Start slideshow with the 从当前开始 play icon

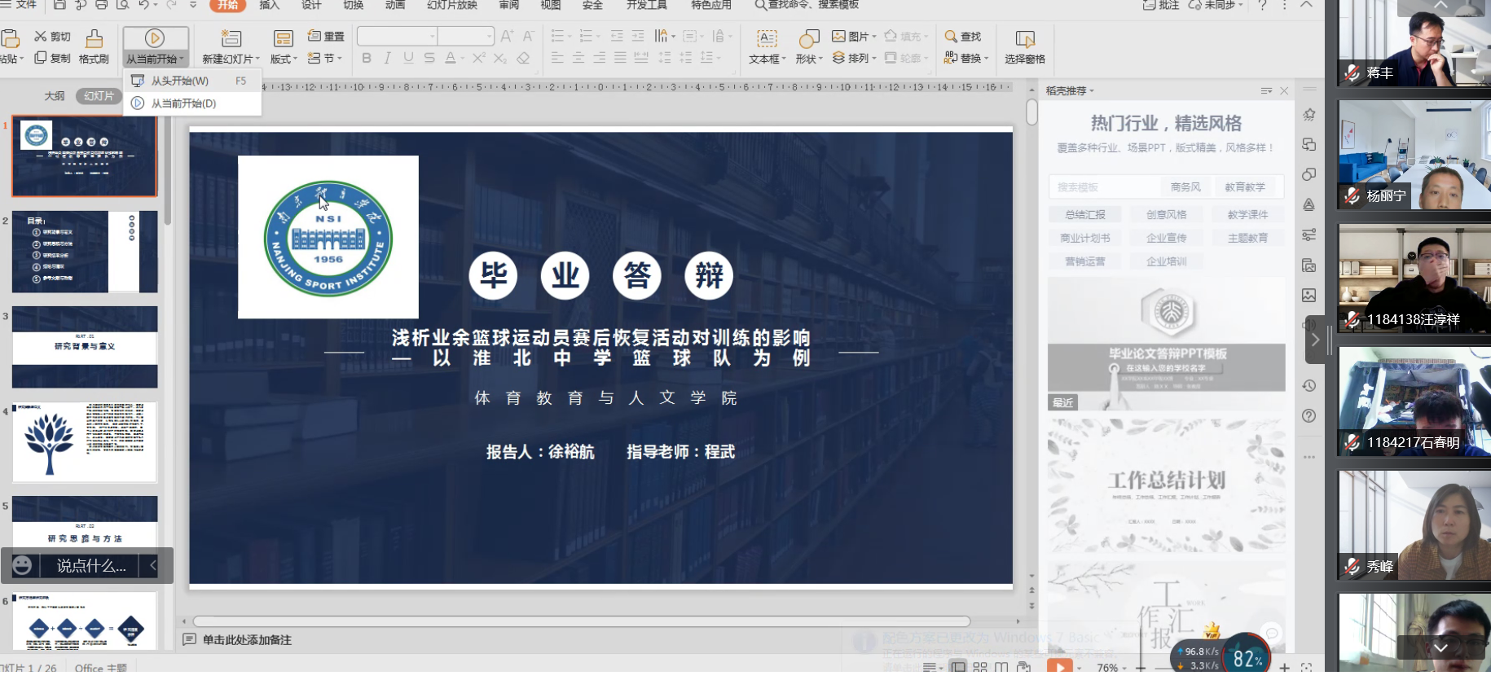pos(155,38)
